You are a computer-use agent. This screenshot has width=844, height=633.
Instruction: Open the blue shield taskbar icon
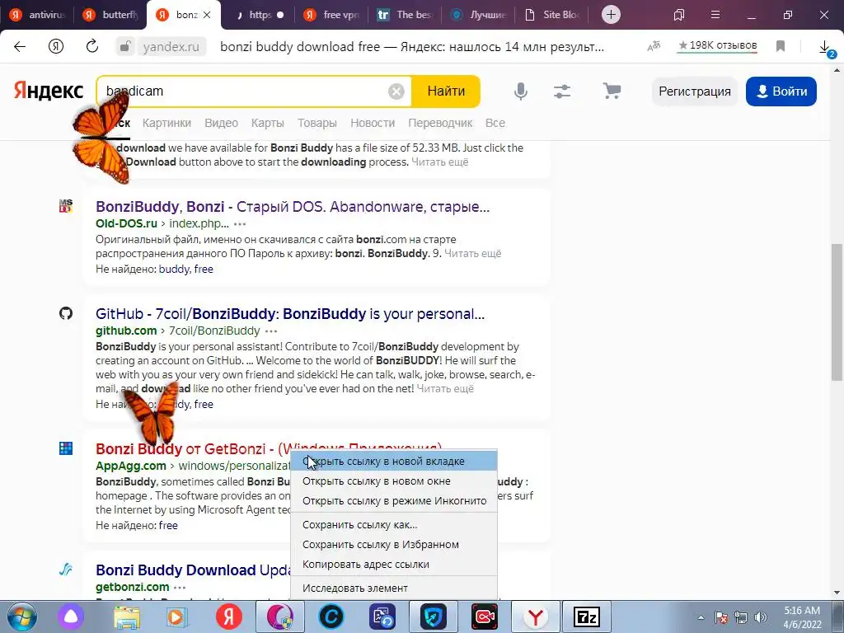click(x=434, y=617)
